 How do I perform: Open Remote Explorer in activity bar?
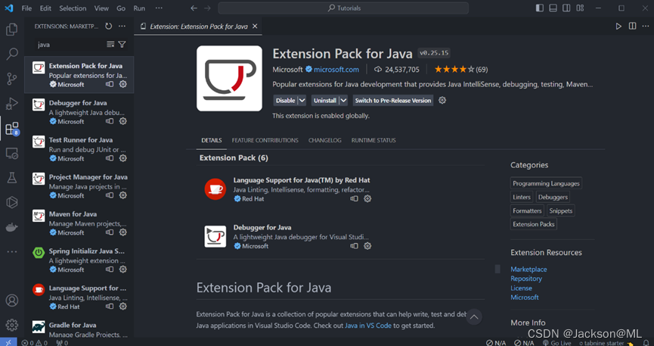coord(11,154)
